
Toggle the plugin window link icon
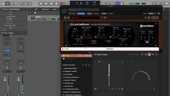[159, 14]
